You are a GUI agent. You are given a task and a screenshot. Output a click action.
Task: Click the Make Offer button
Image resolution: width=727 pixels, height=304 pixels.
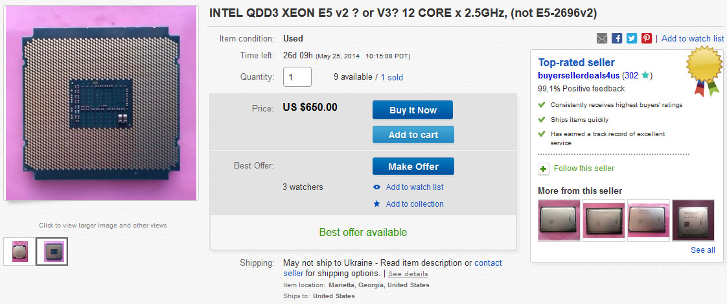[x=413, y=167]
